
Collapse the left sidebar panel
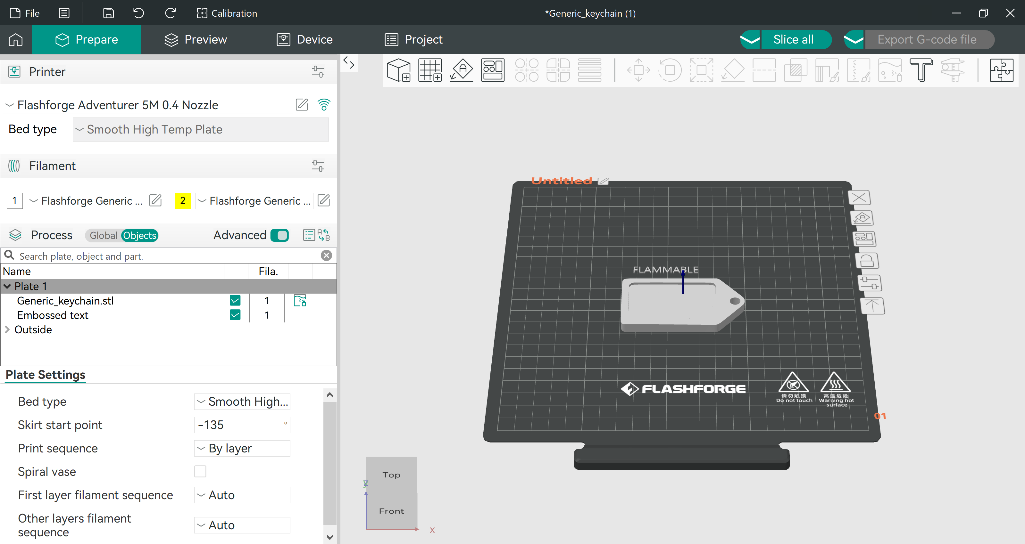tap(349, 62)
